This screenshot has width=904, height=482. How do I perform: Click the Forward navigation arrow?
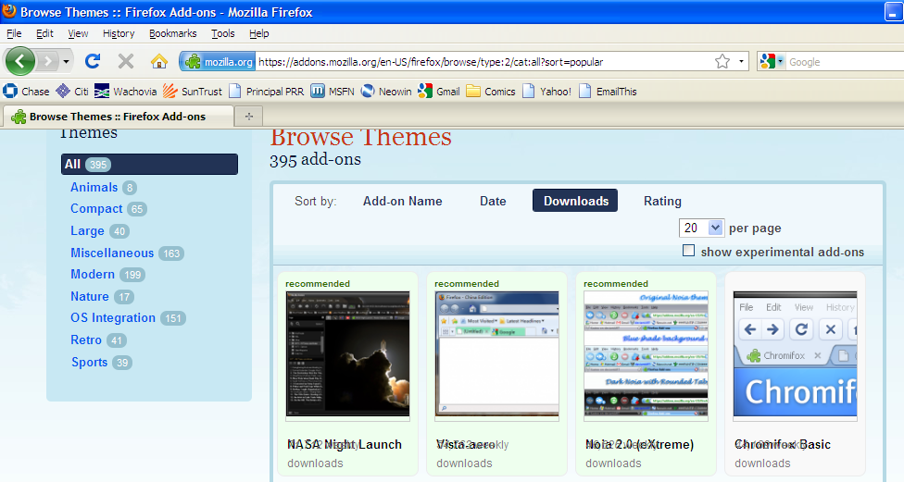point(48,61)
